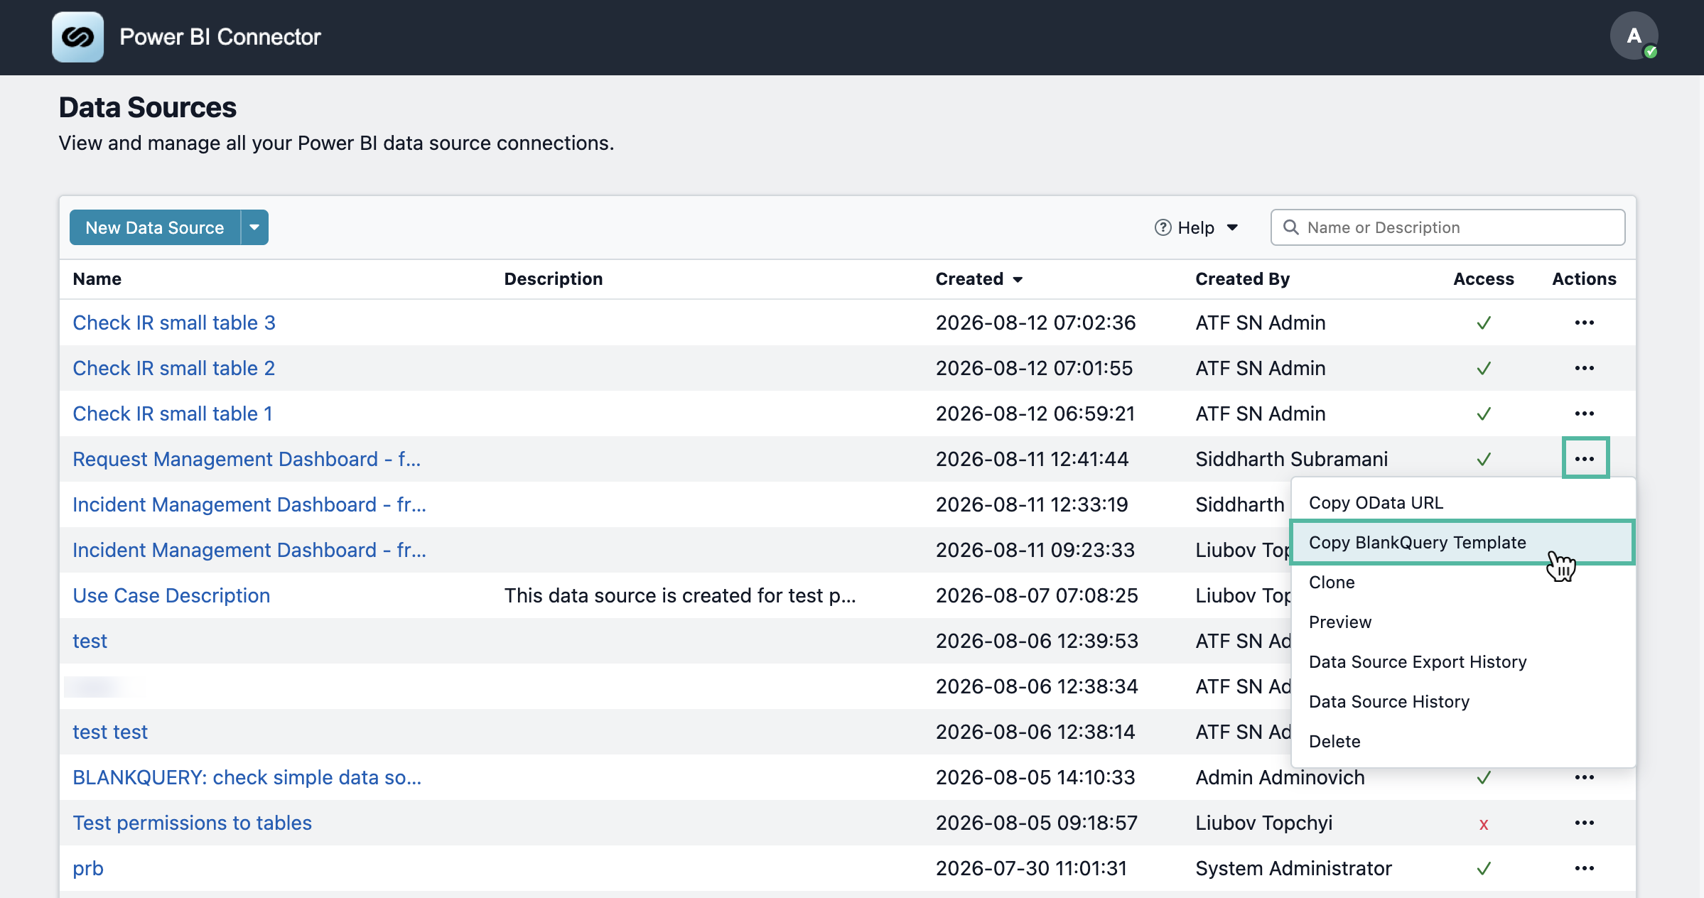This screenshot has height=898, width=1704.
Task: Click the red x access mark for Test permissions
Action: click(x=1484, y=824)
